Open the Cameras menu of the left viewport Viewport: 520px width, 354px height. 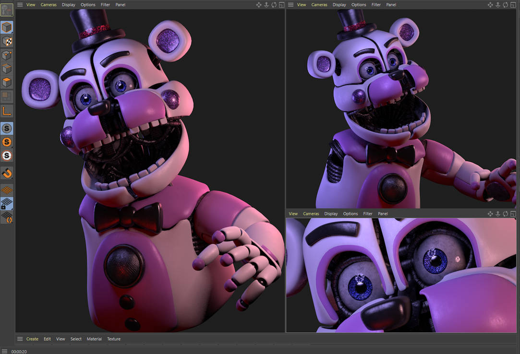point(48,4)
